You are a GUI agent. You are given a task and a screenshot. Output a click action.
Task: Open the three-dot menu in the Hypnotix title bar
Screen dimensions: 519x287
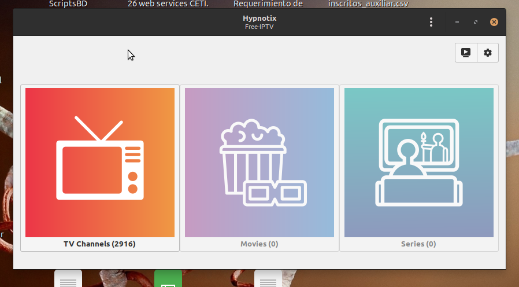(x=431, y=22)
